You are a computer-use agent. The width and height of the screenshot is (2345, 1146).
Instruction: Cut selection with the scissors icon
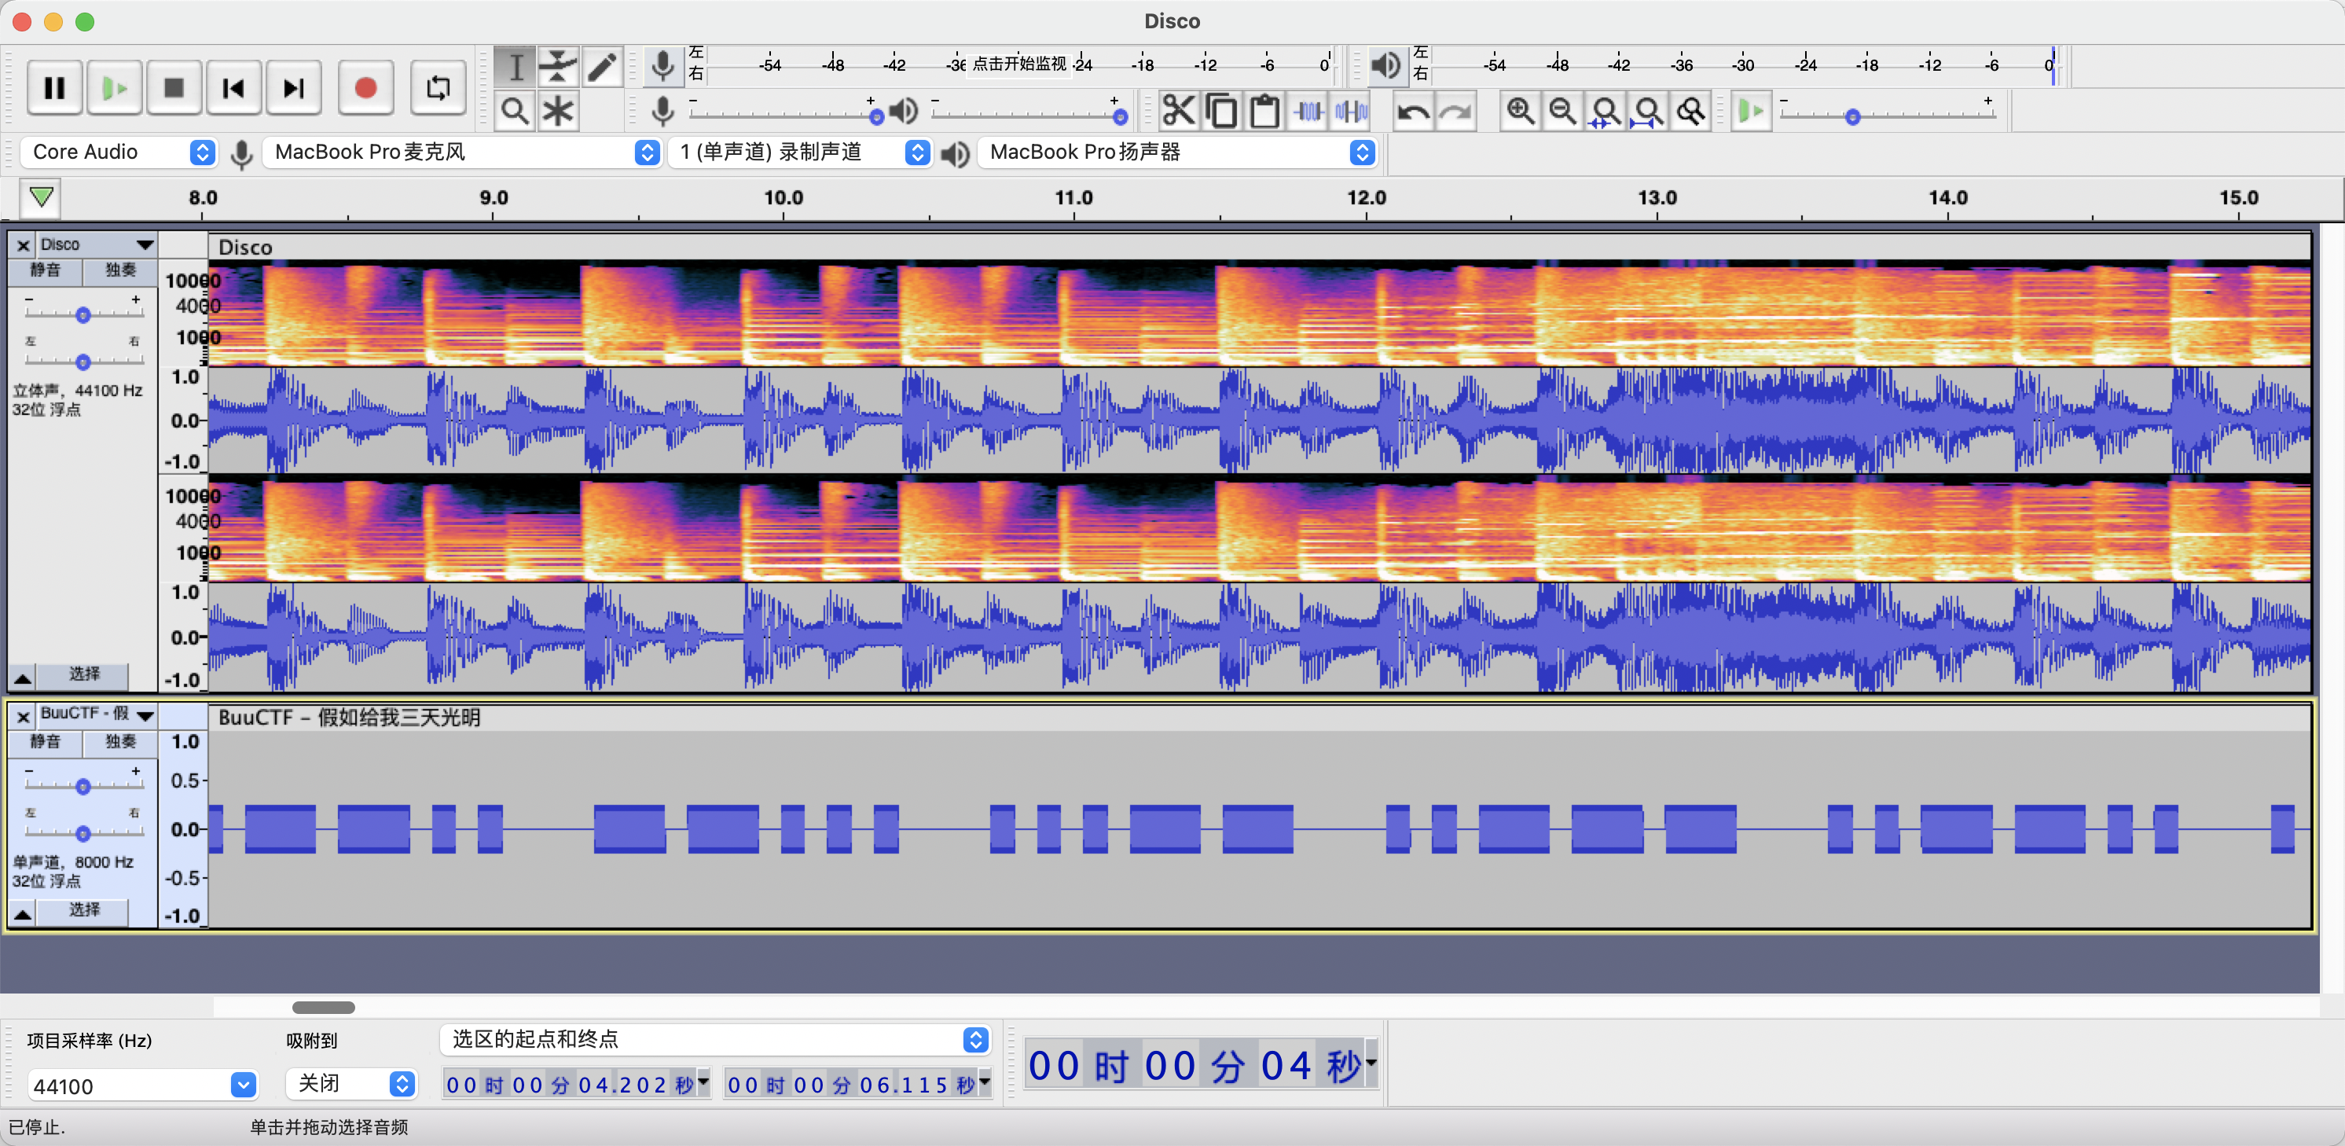pos(1178,111)
